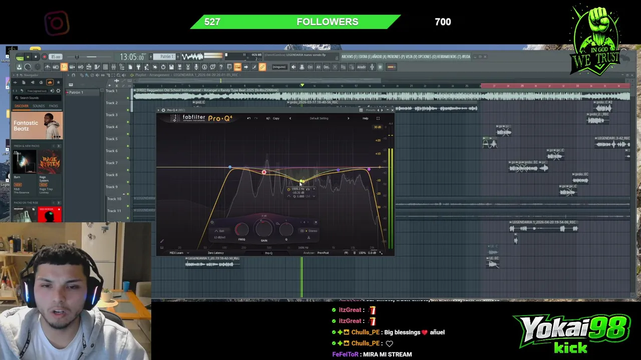Open the Rage System pack thumbnail
This screenshot has width=641, height=360.
pyautogui.click(x=50, y=162)
